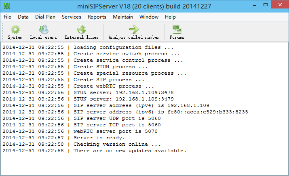Open the Help menu
This screenshot has height=176, width=289.
170,17
